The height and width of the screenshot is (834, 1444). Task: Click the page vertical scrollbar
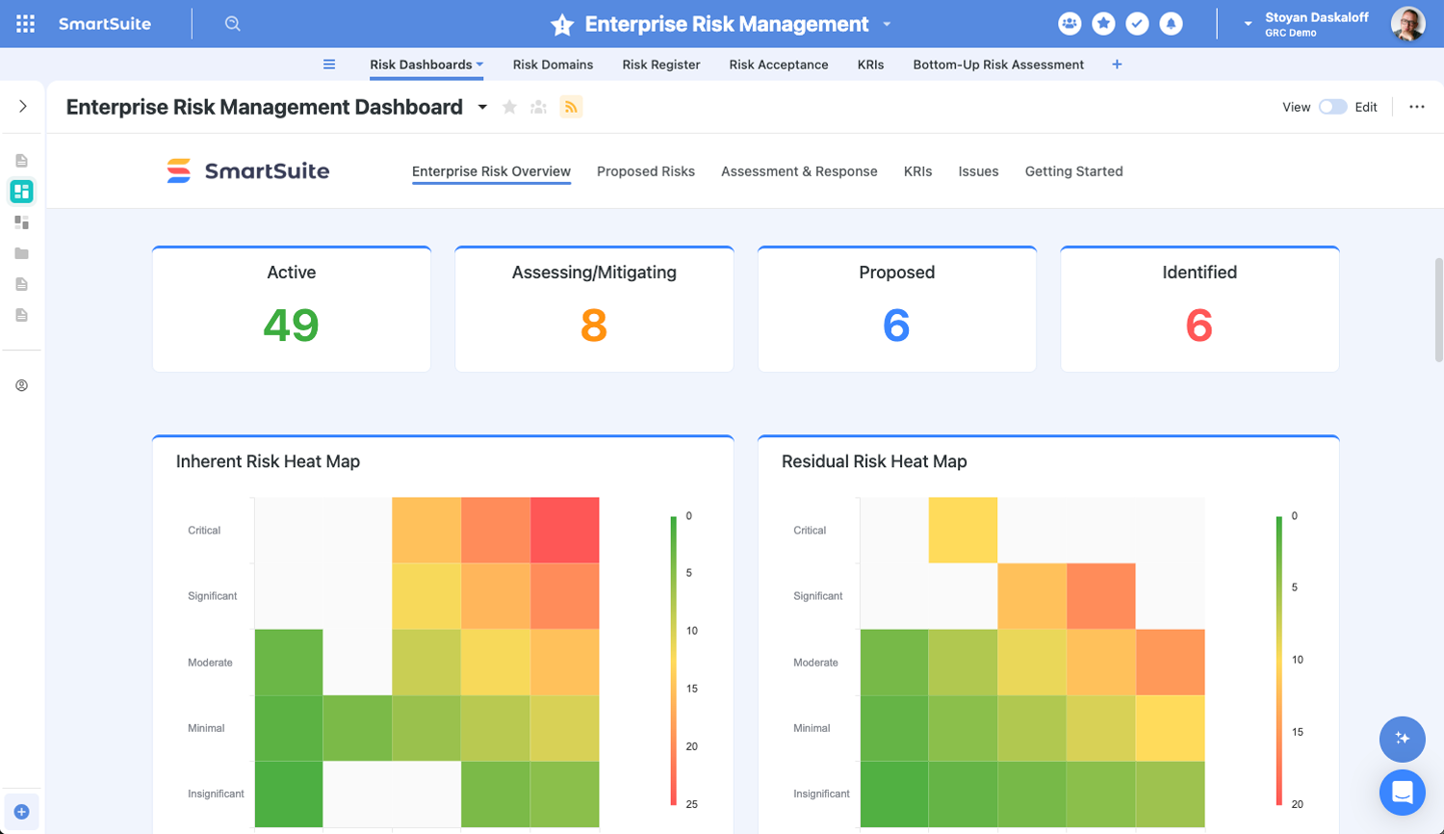(1438, 308)
